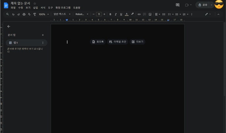Open the share options dropdown arrow
This screenshot has width=226, height=133.
[x=211, y=5]
